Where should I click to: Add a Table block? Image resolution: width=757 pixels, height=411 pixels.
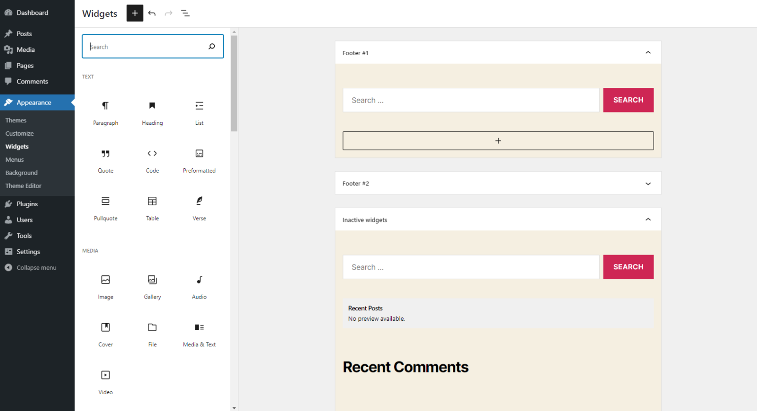pos(152,209)
